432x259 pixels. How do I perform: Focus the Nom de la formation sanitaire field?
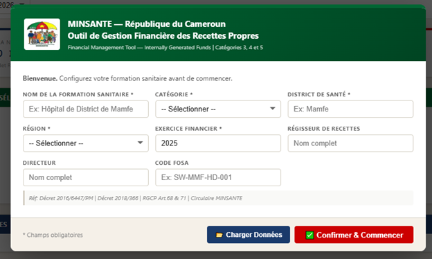pyautogui.click(x=86, y=109)
